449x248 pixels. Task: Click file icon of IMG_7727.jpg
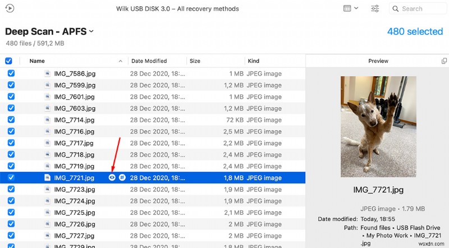pos(48,236)
